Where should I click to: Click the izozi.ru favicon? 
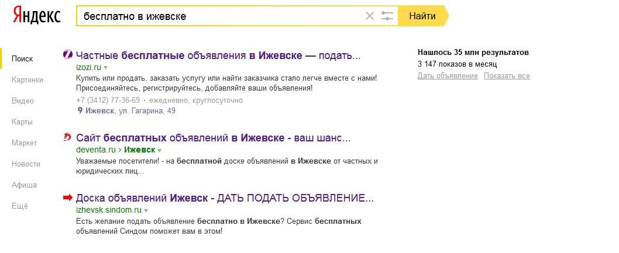point(67,55)
